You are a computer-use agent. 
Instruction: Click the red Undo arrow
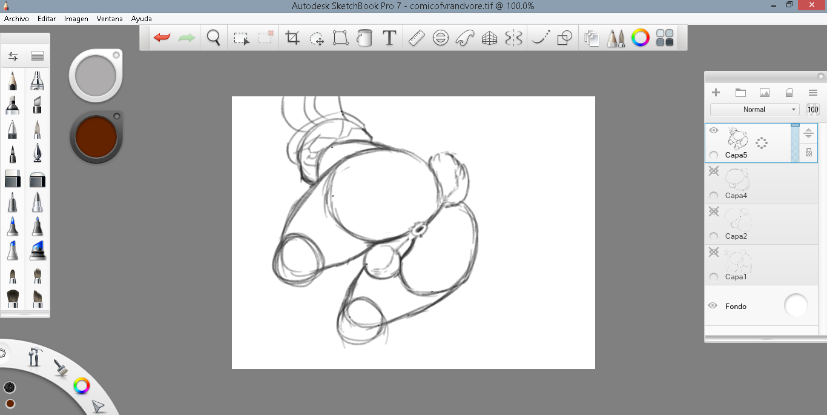162,38
